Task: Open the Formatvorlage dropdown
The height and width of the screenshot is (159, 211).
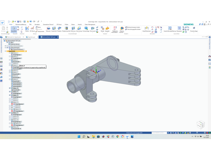Action: (x=194, y=29)
